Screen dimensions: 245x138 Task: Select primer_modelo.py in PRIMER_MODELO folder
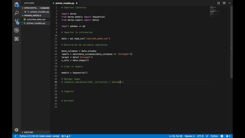(36, 23)
